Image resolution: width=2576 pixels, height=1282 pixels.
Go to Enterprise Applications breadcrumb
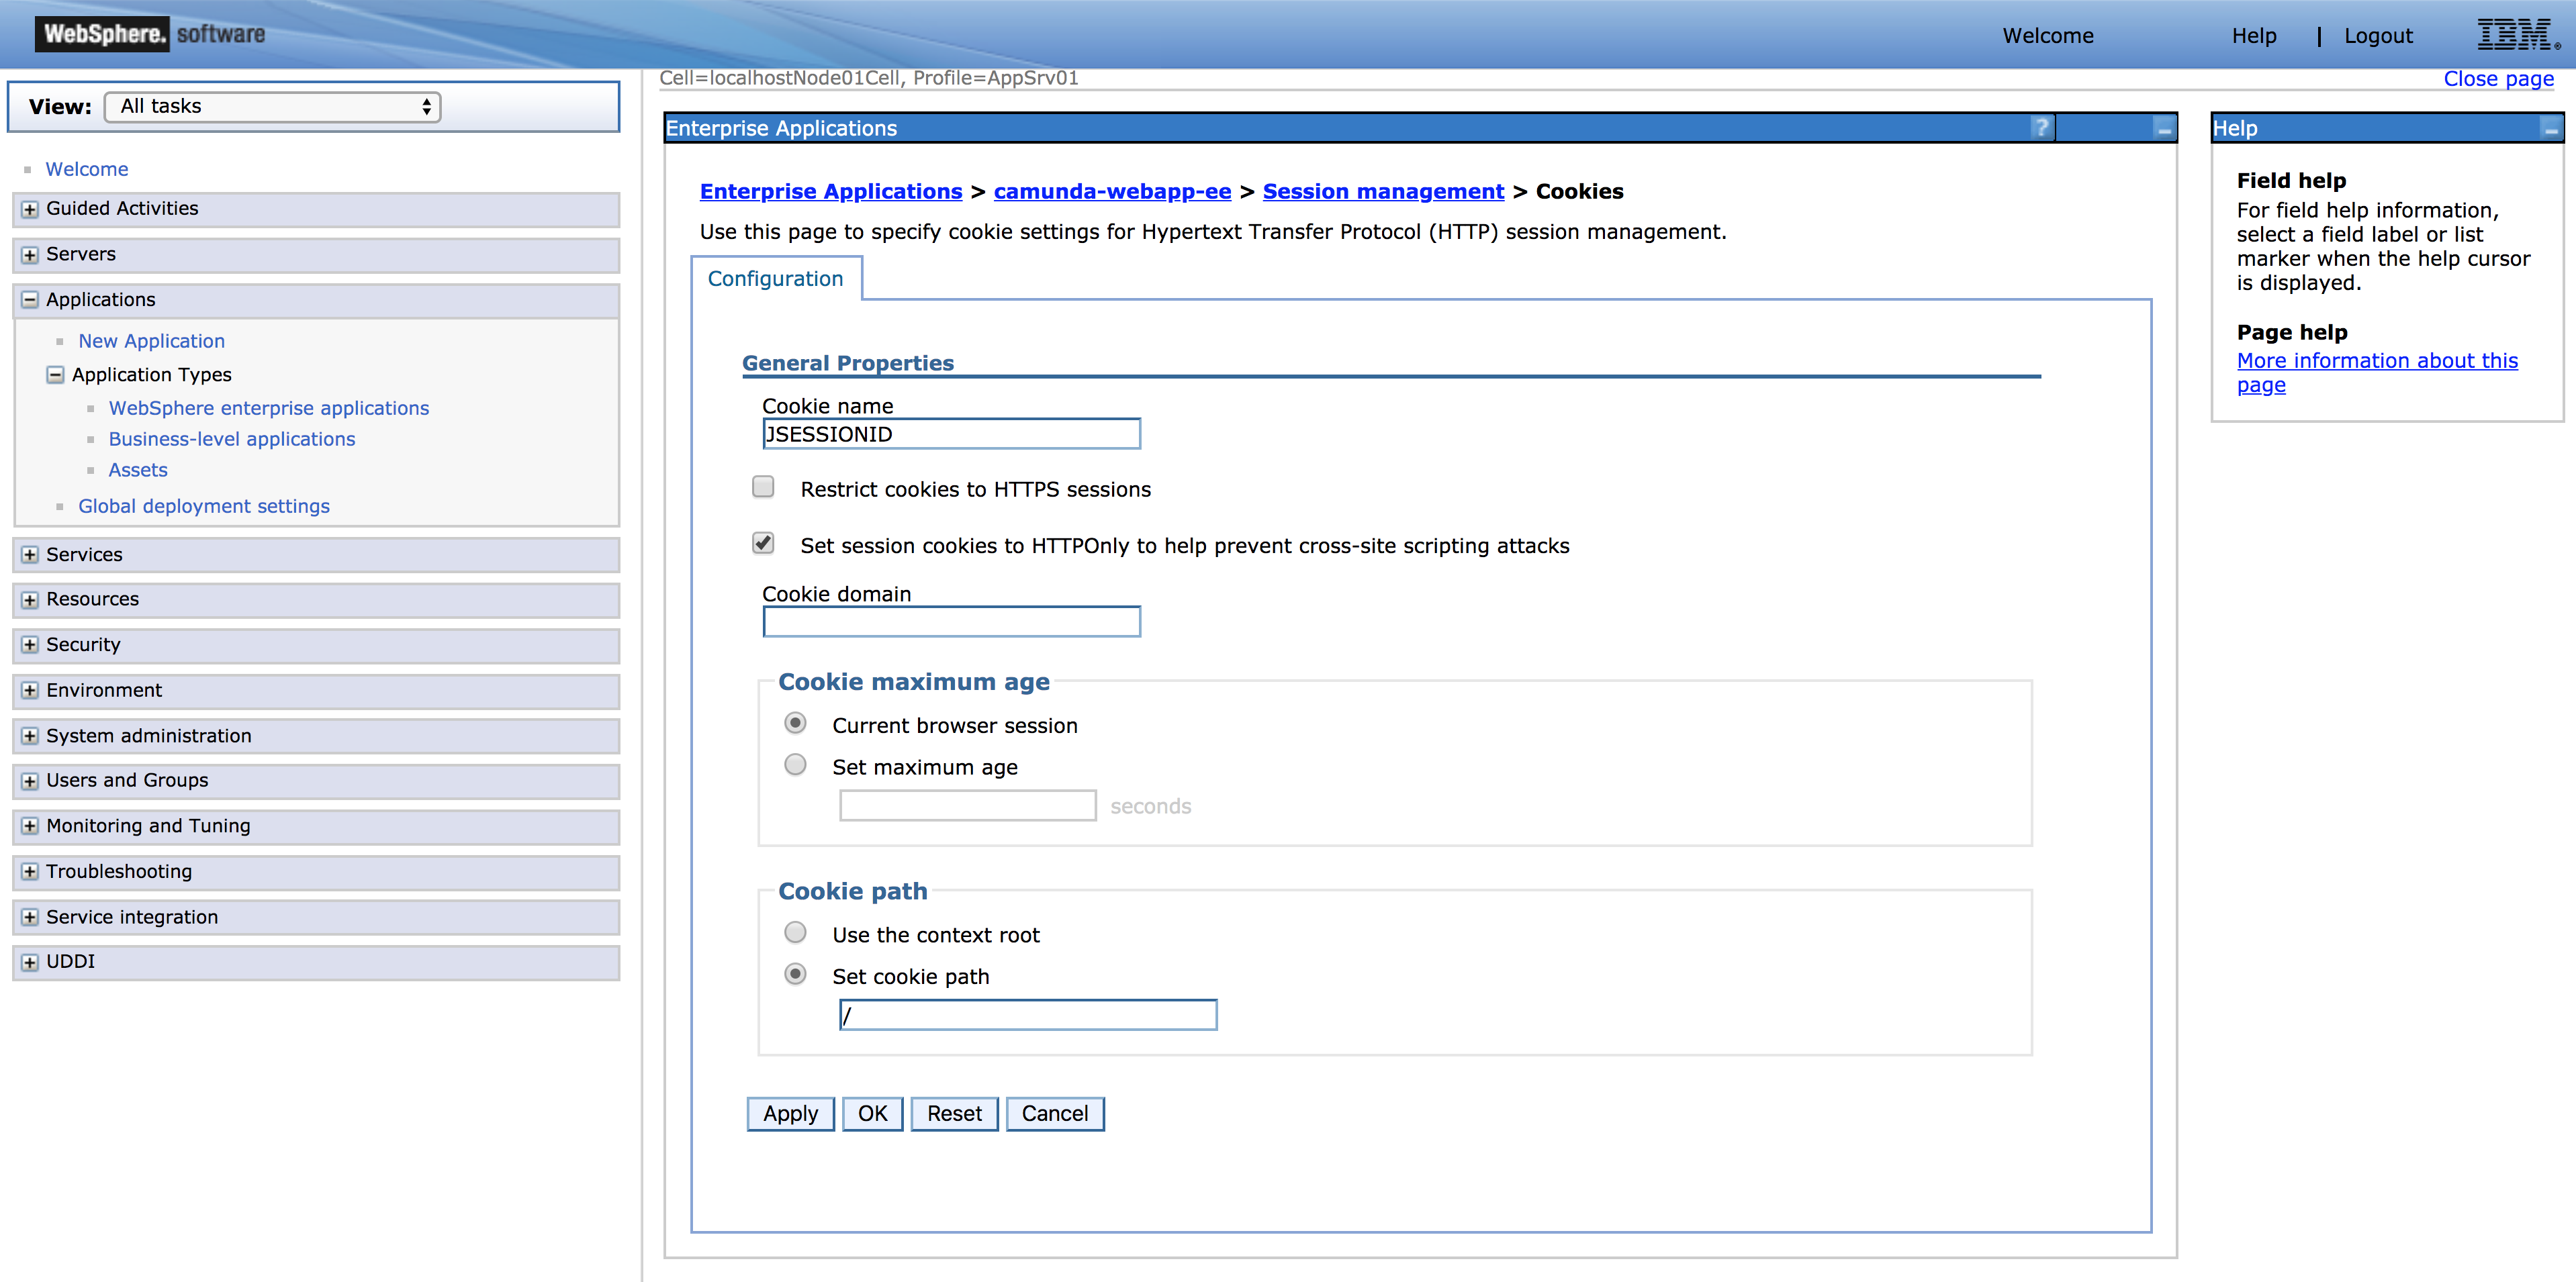(831, 192)
